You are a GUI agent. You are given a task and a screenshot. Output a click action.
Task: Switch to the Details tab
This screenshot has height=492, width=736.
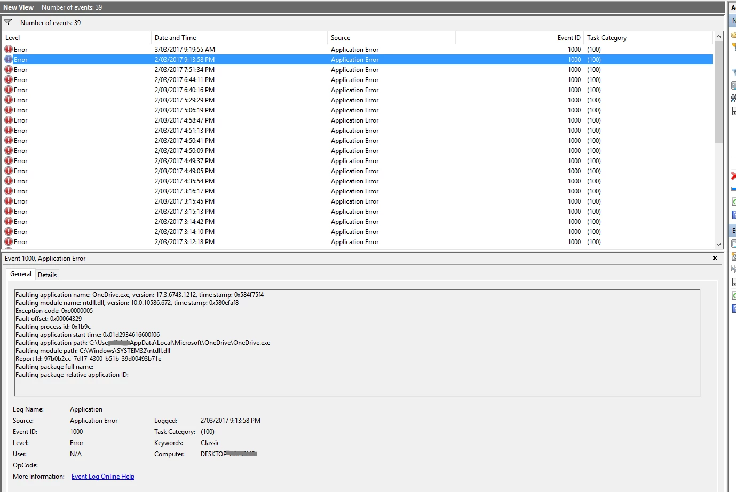47,275
